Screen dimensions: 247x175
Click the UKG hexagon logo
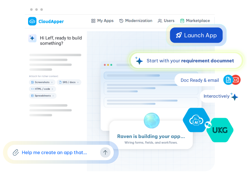point(220,130)
